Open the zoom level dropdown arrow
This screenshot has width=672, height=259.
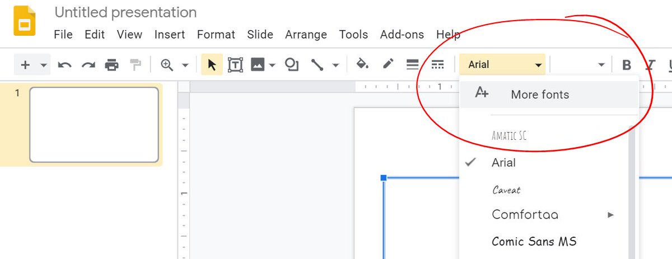click(185, 65)
